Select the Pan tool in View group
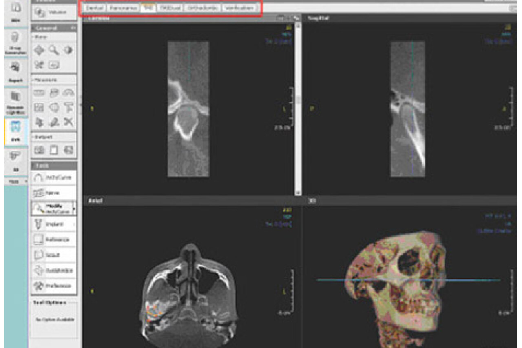Screen dimensions: 522x348 (x=40, y=50)
